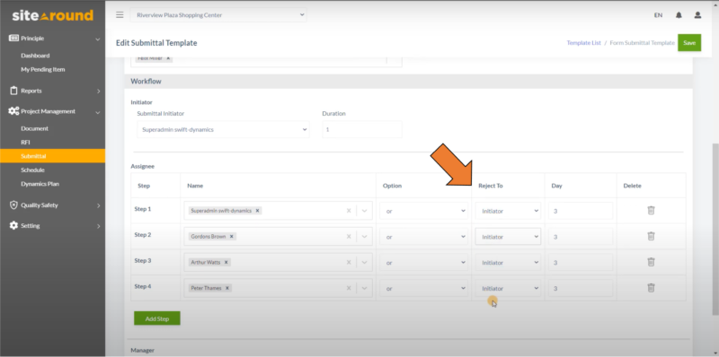Open Riverview Plaza project dropdown
The image size is (719, 357).
pos(218,15)
